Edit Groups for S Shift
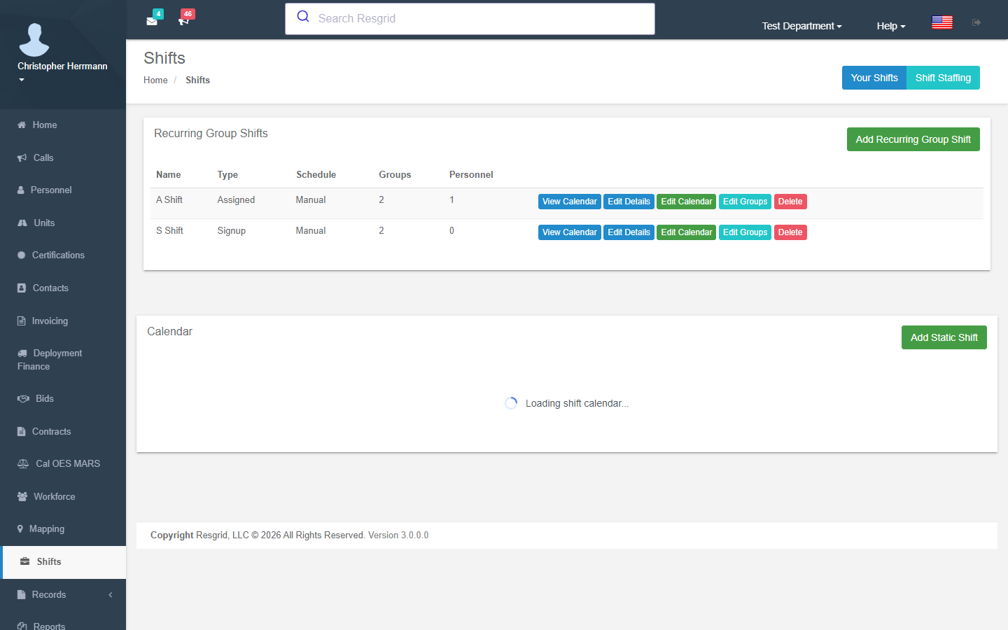Image resolution: width=1008 pixels, height=630 pixels. [745, 232]
